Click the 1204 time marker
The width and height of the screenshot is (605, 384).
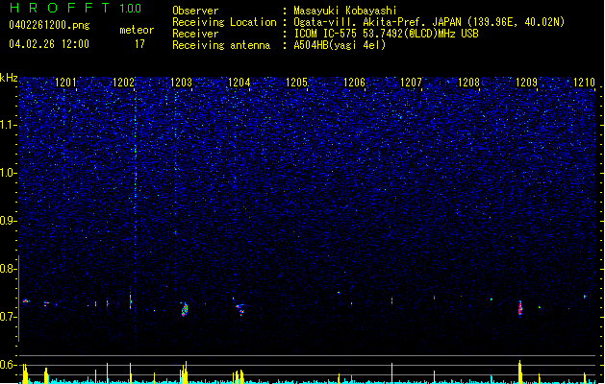point(239,83)
